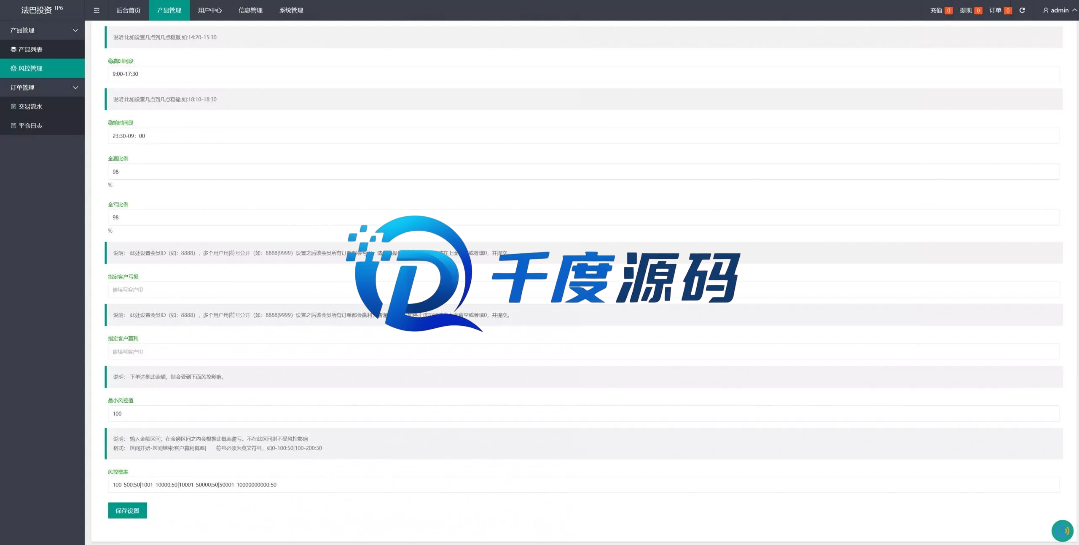Click the 充值 label in top bar
This screenshot has height=545, width=1079.
pyautogui.click(x=936, y=11)
